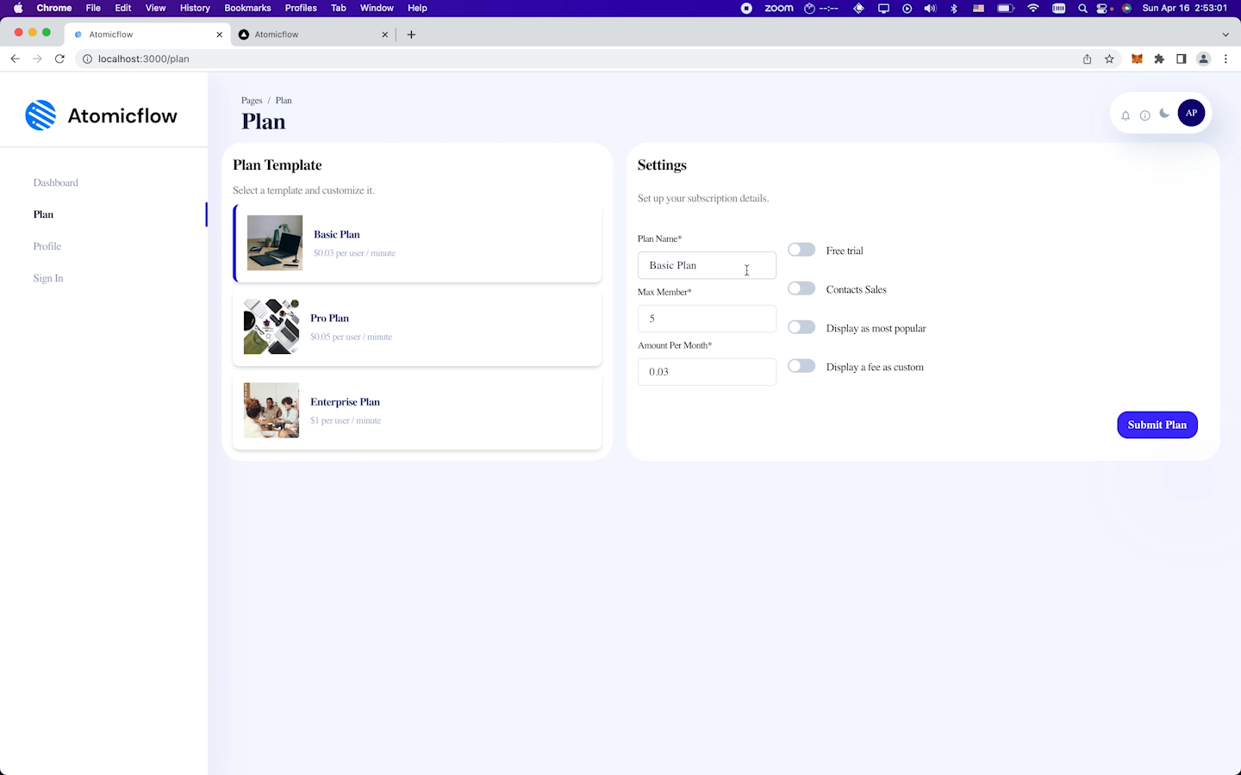1241x775 pixels.
Task: Click the Basic Plan desk thumbnail
Action: [275, 243]
